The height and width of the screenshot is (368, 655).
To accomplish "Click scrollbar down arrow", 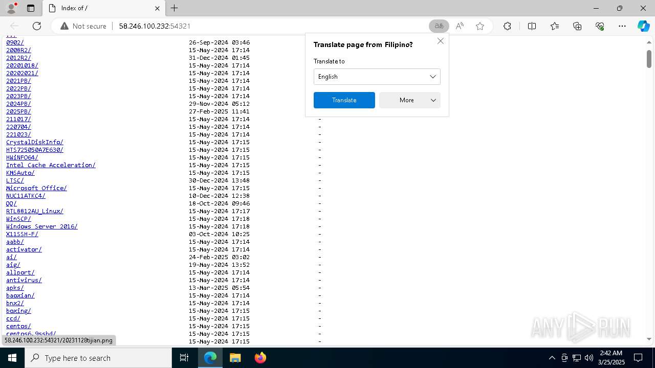I will pyautogui.click(x=649, y=339).
